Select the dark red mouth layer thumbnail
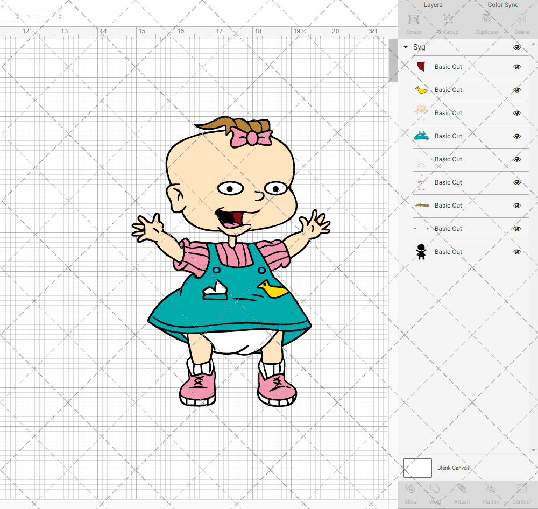The image size is (538, 509). click(421, 67)
